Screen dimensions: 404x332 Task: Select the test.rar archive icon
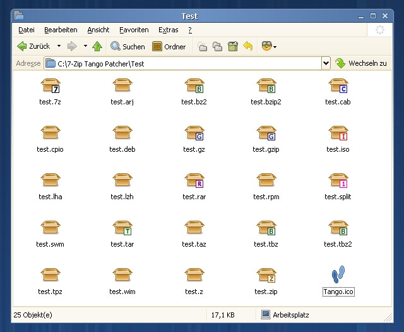point(194,181)
